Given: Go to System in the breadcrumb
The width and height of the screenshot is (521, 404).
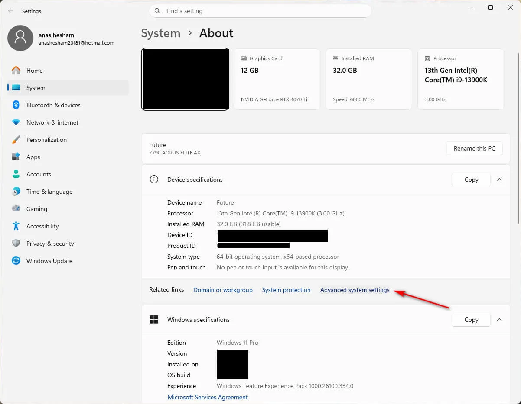Looking at the screenshot, I should pyautogui.click(x=161, y=33).
